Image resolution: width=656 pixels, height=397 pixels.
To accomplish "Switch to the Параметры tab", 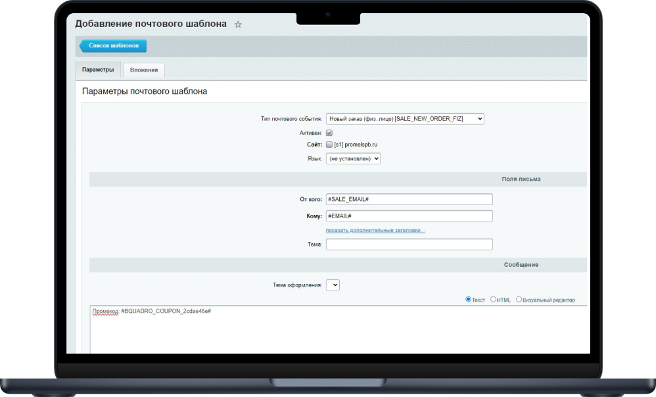I will tap(97, 70).
